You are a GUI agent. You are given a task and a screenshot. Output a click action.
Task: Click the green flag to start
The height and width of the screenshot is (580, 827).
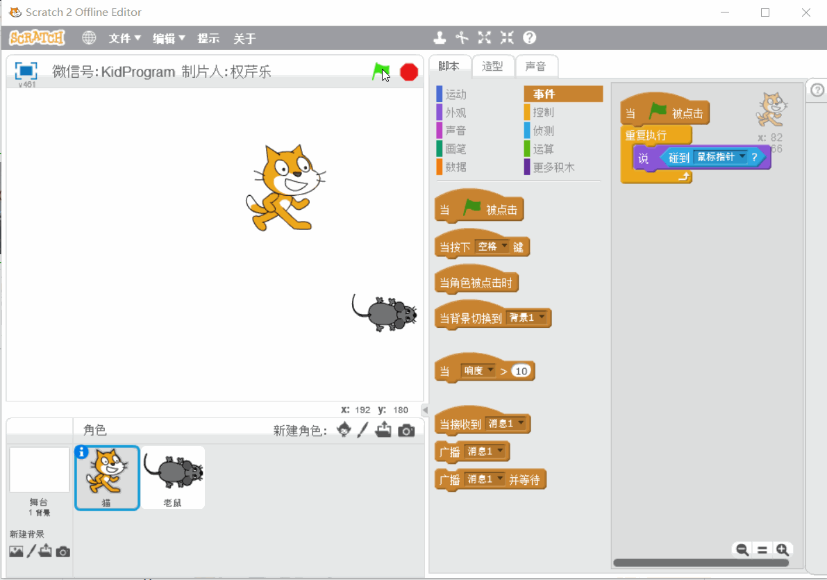point(381,72)
